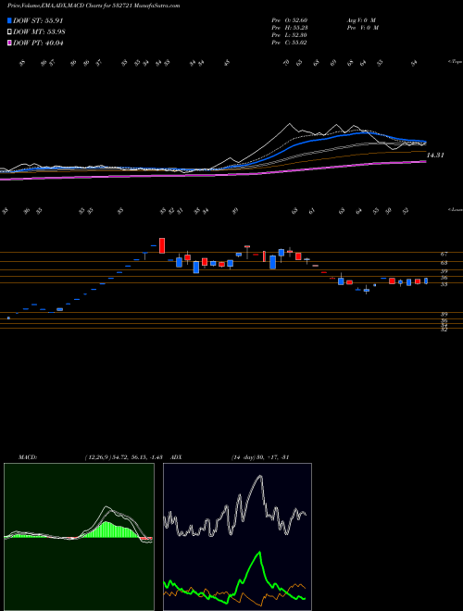Click the tall red candle at the price peak
The height and width of the screenshot is (611, 463).
pyautogui.click(x=162, y=245)
